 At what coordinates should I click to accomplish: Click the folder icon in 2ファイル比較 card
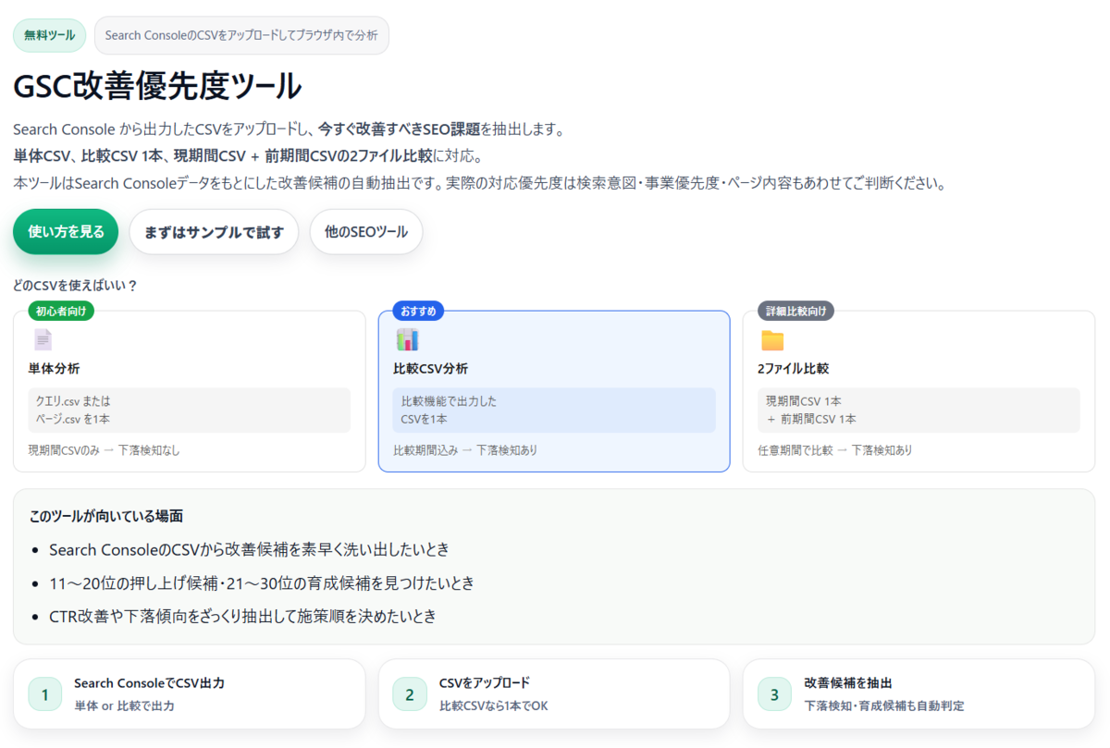pos(772,340)
